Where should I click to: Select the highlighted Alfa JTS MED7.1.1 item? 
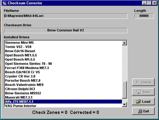64,102
